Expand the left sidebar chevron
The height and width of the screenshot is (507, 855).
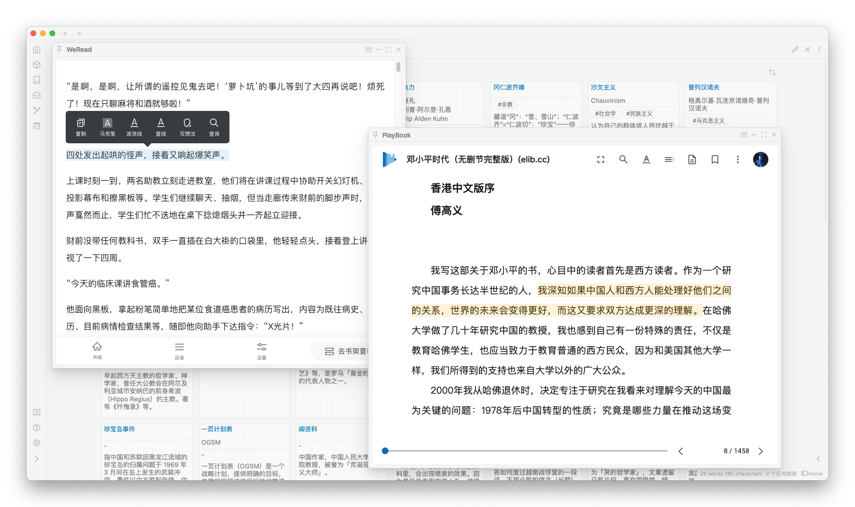37,459
